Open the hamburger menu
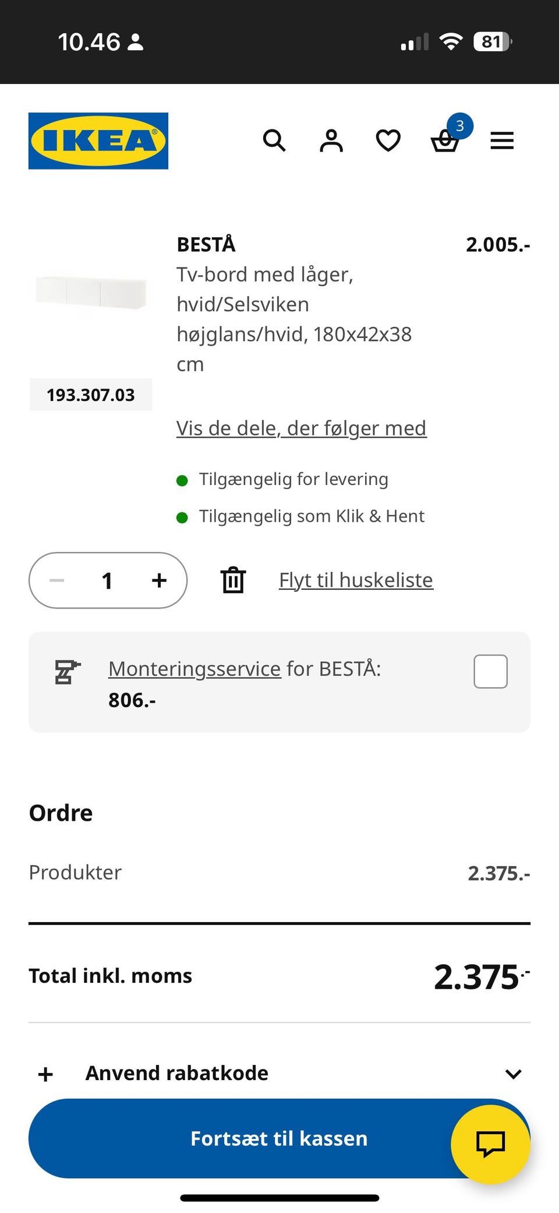 click(x=502, y=140)
